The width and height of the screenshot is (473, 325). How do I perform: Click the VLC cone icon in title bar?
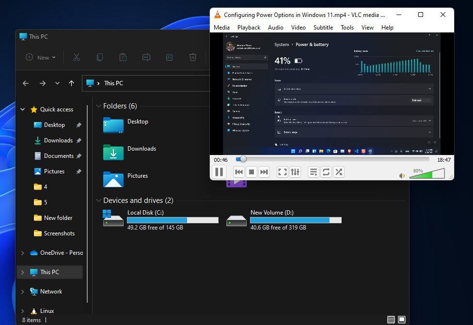pyautogui.click(x=217, y=15)
